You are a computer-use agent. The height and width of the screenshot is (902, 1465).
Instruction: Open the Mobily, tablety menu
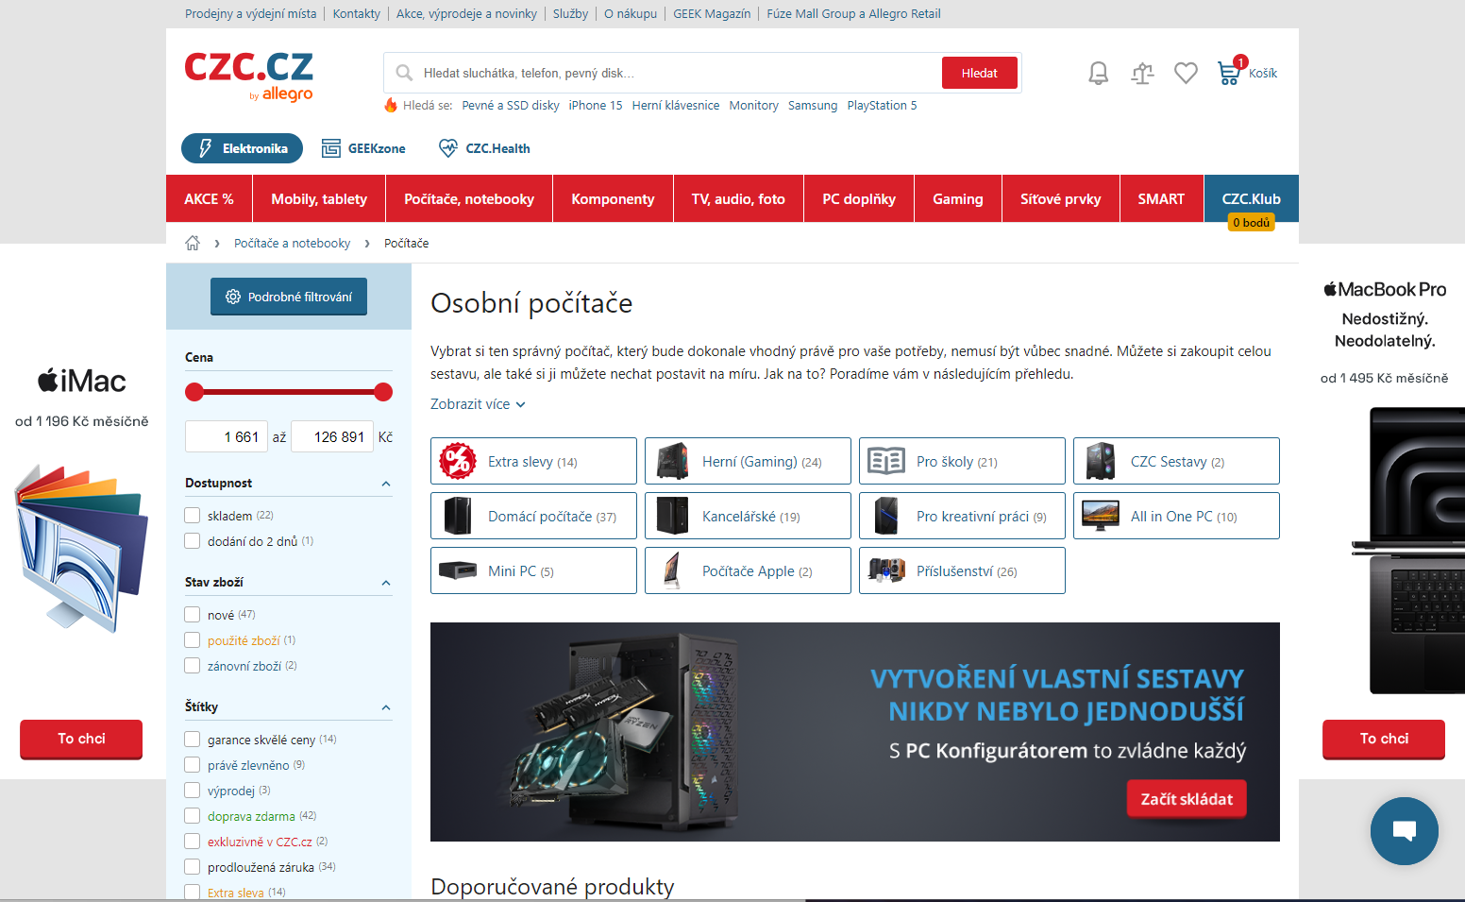[319, 198]
